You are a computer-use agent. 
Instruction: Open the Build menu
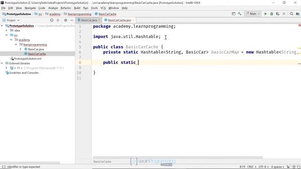point(77,8)
